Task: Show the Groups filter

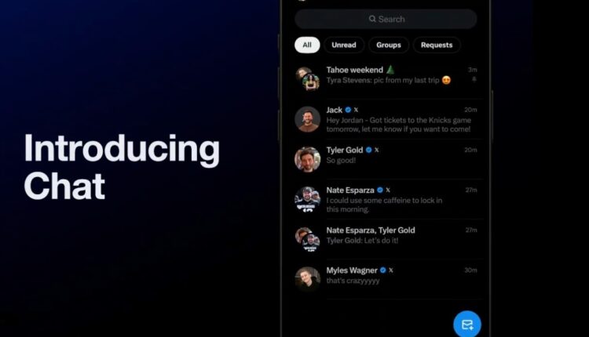Action: [389, 45]
